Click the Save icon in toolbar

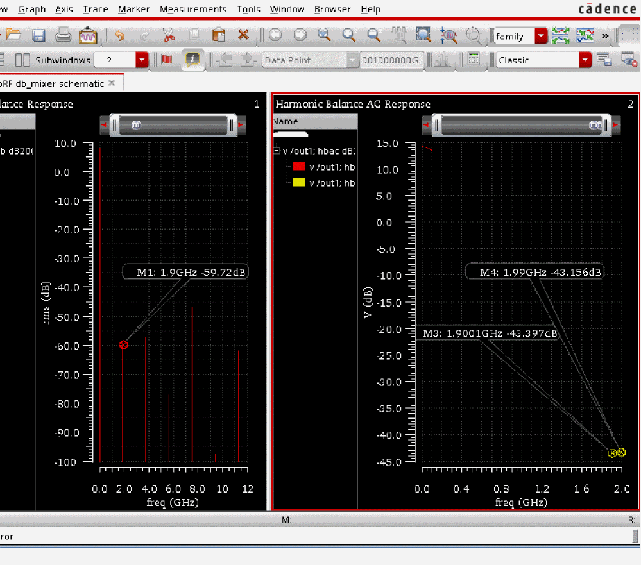[x=38, y=35]
